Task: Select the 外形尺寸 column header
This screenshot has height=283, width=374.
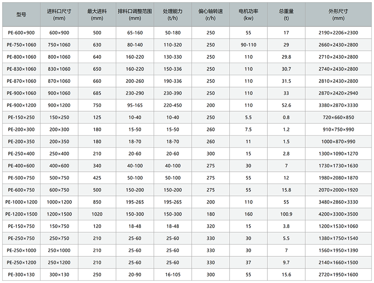Action: point(338,15)
